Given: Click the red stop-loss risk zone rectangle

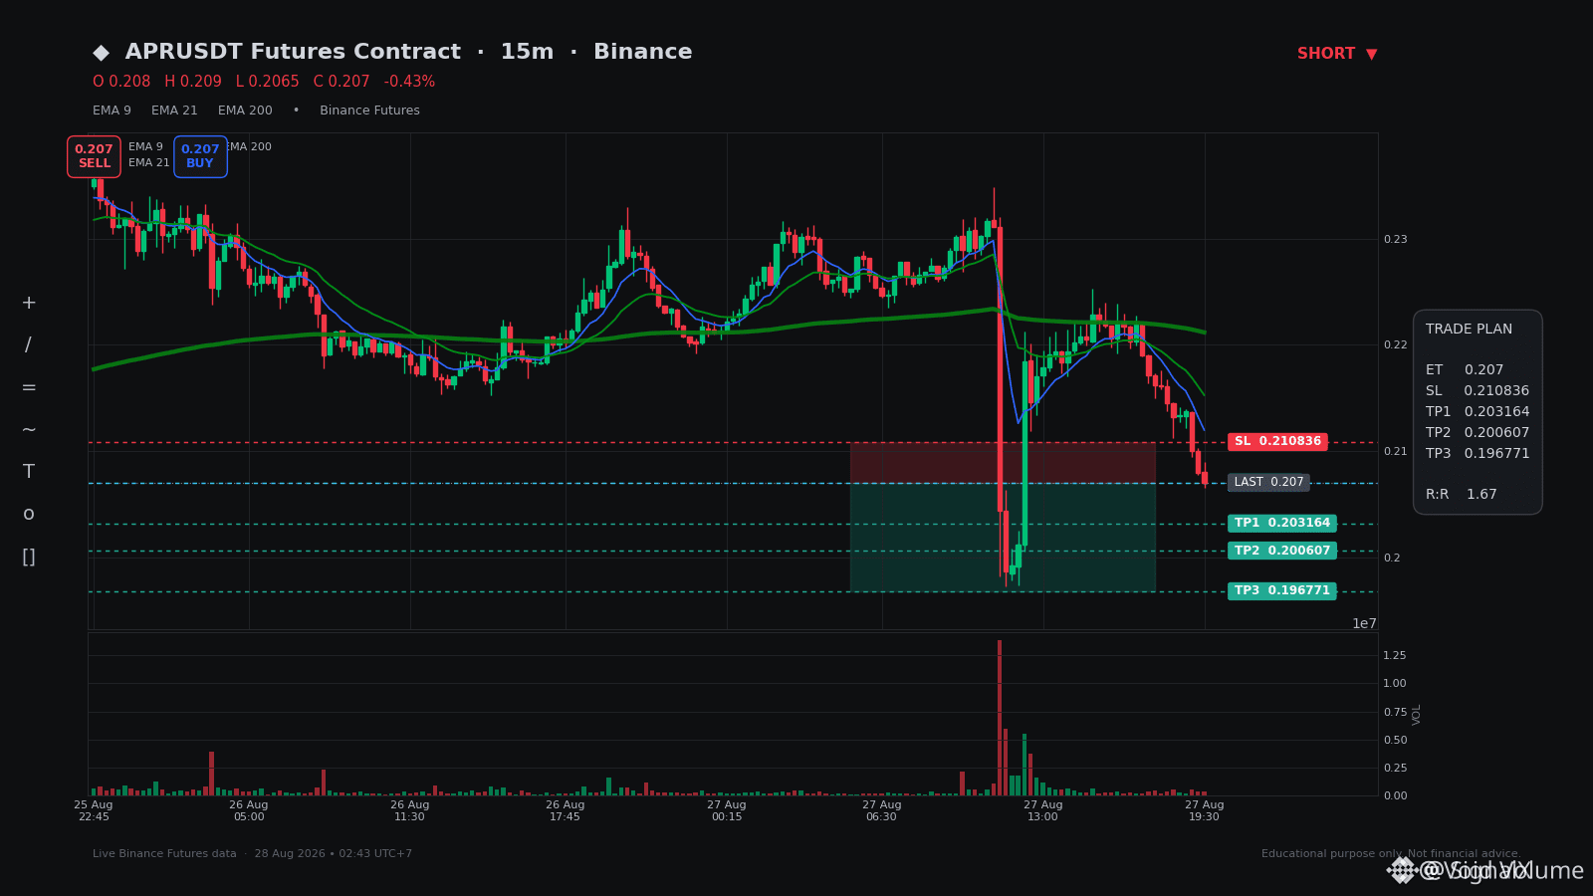Looking at the screenshot, I should click(x=1003, y=463).
